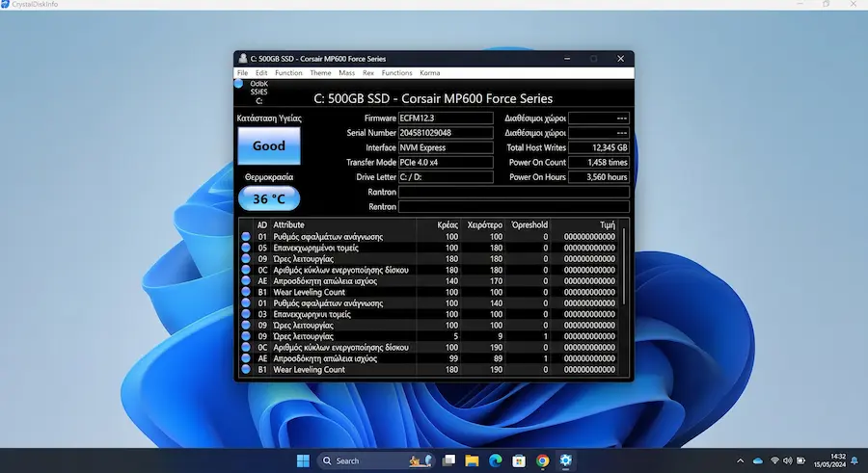Click the Χειρότερο column header
The image size is (868, 473).
click(x=485, y=224)
